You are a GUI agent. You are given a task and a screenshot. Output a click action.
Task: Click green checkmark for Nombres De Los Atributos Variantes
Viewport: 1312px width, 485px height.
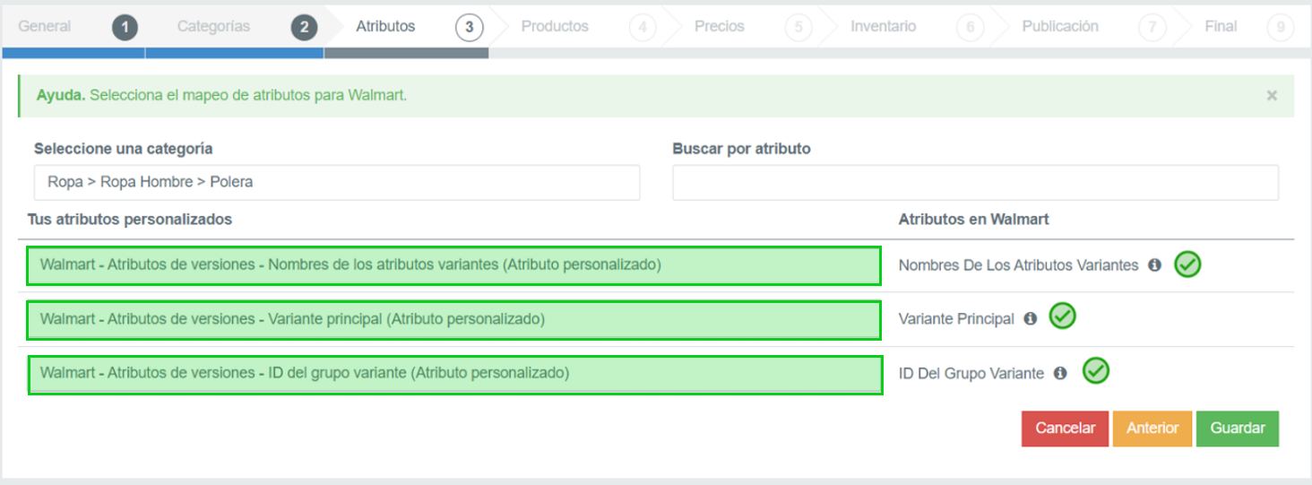pyautogui.click(x=1187, y=264)
